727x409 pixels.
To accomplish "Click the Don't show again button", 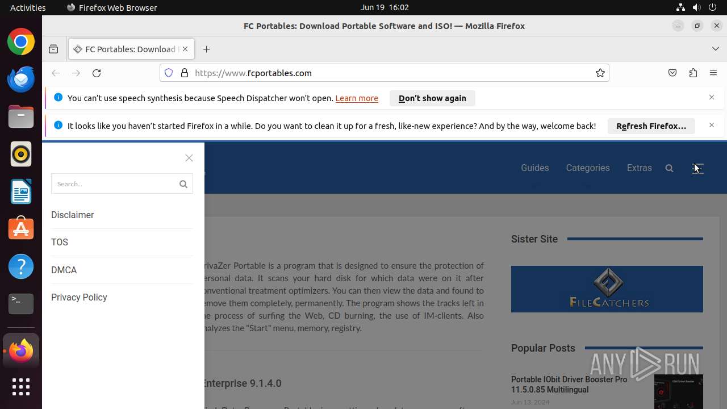I will point(432,98).
